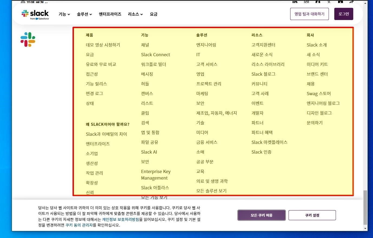The width and height of the screenshot is (373, 238).
Task: Open 금융 서비스 footer link
Action: point(207,142)
